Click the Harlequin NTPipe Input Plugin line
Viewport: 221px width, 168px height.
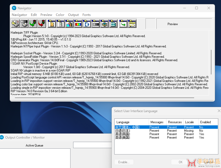pyautogui.click(x=89, y=46)
